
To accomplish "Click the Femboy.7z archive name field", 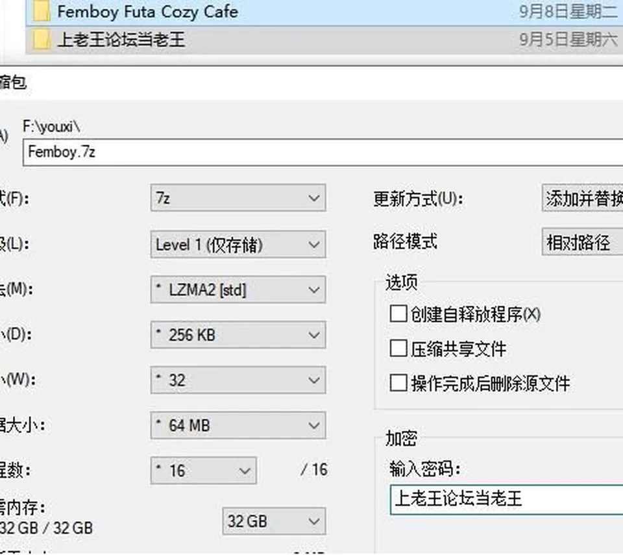I will click(x=323, y=153).
